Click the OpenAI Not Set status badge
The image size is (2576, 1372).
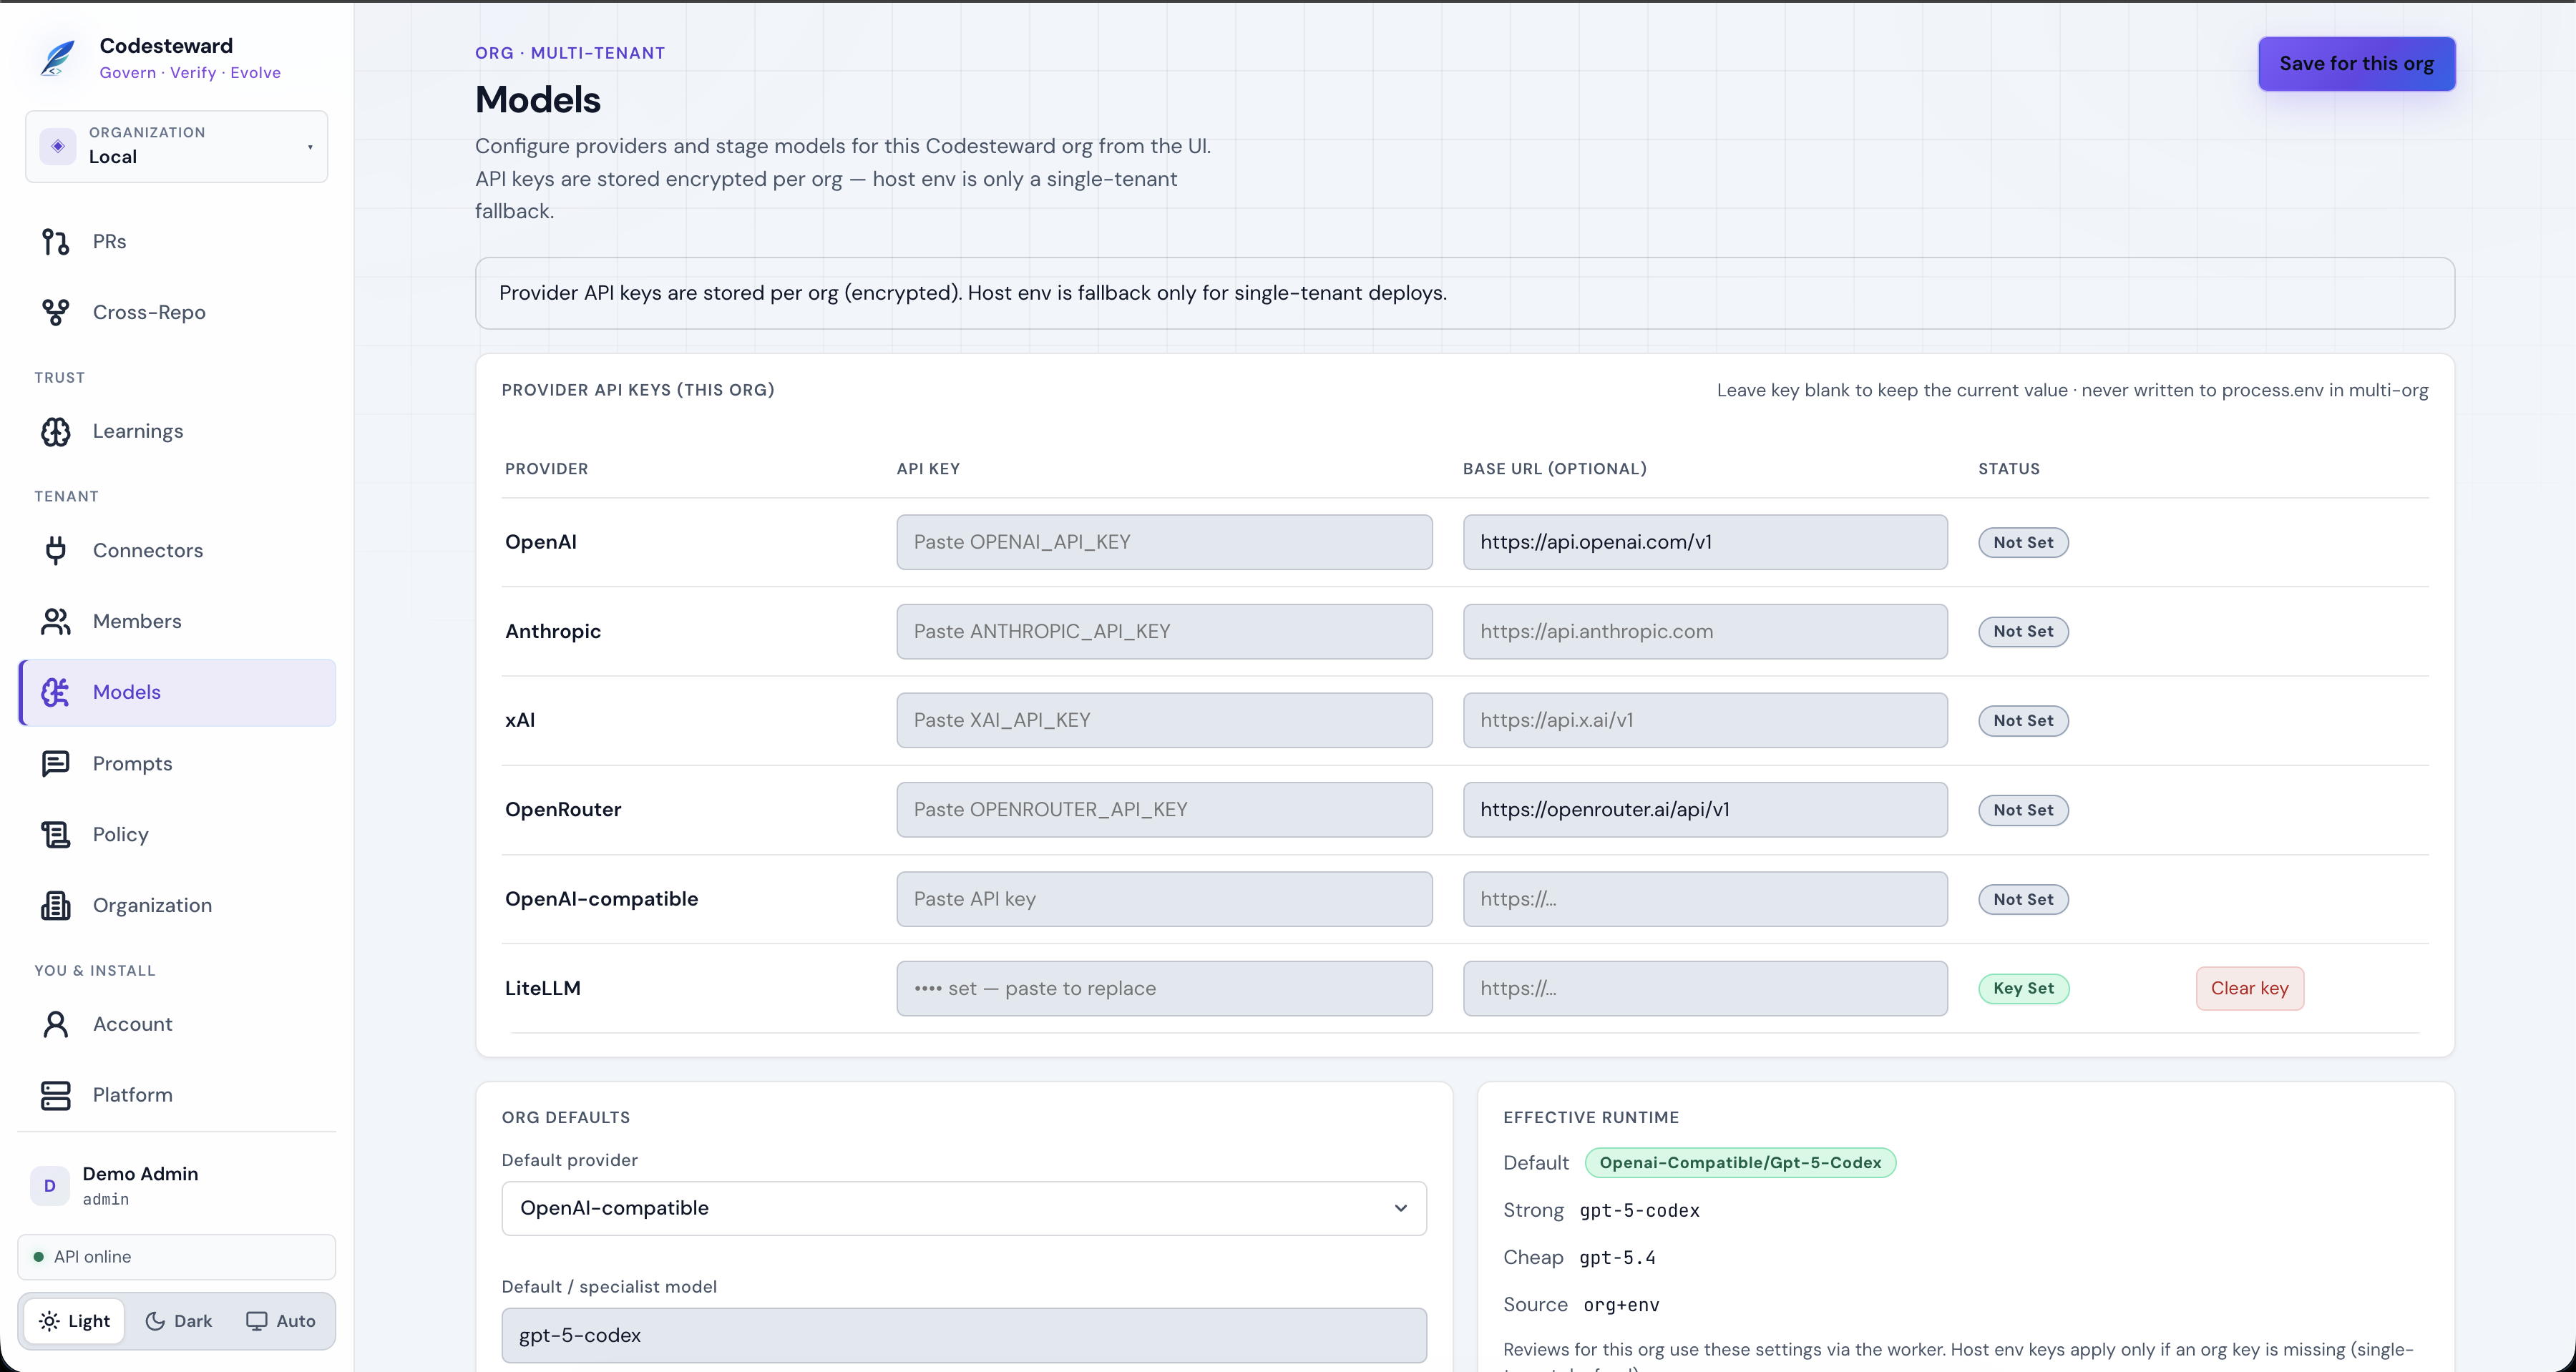click(2024, 543)
